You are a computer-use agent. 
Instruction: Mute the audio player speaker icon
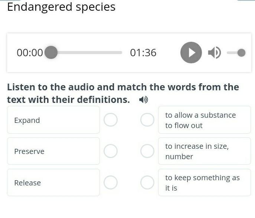point(215,53)
